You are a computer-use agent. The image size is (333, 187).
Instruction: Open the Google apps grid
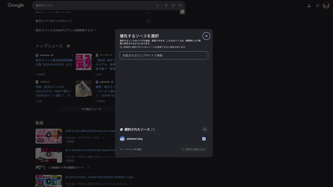[318, 5]
